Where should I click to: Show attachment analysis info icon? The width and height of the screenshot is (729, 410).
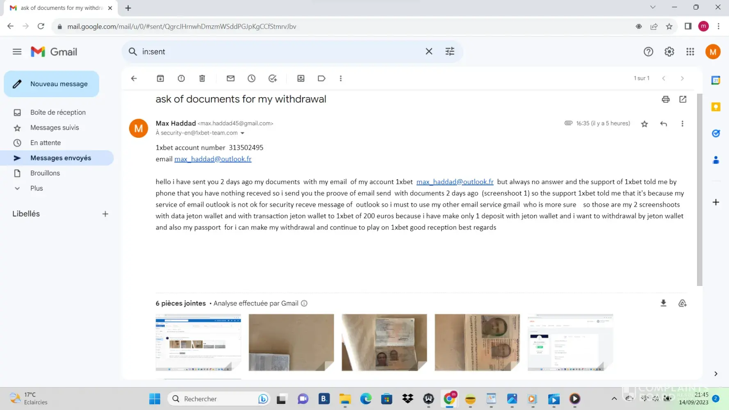click(304, 303)
